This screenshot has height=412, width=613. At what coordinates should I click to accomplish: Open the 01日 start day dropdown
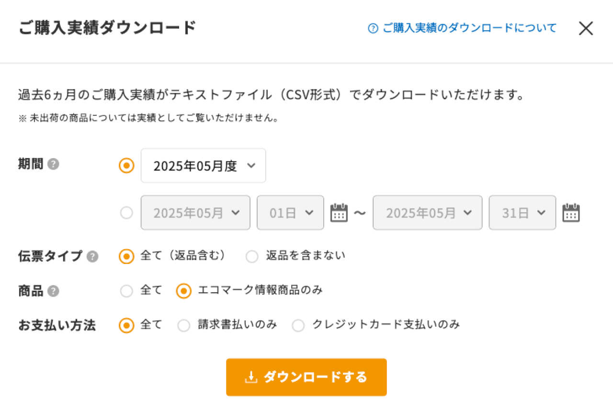click(290, 213)
